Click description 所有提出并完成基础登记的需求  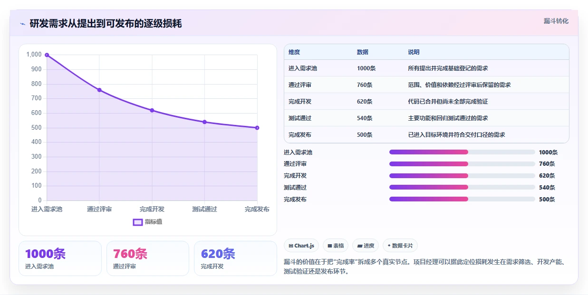coord(448,68)
